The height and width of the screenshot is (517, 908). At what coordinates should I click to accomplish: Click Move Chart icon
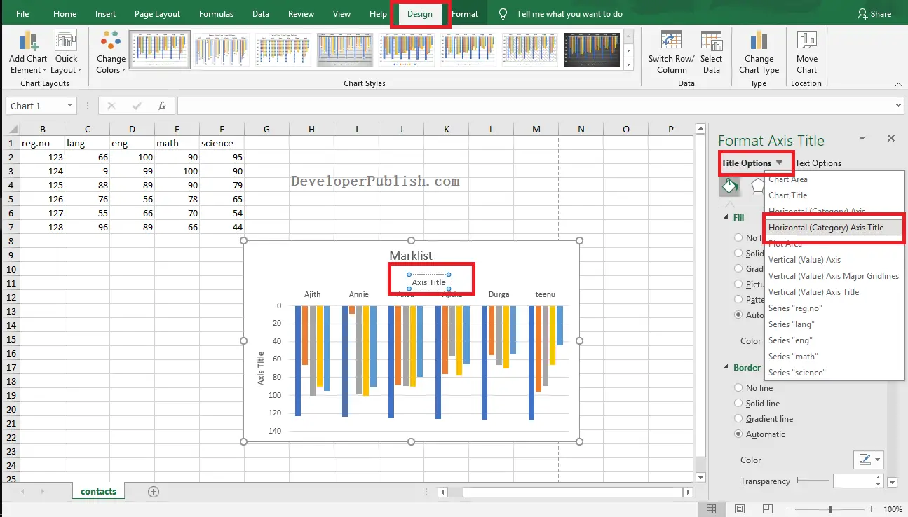pos(806,41)
